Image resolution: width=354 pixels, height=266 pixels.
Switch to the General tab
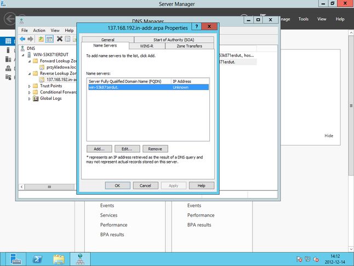(108, 39)
